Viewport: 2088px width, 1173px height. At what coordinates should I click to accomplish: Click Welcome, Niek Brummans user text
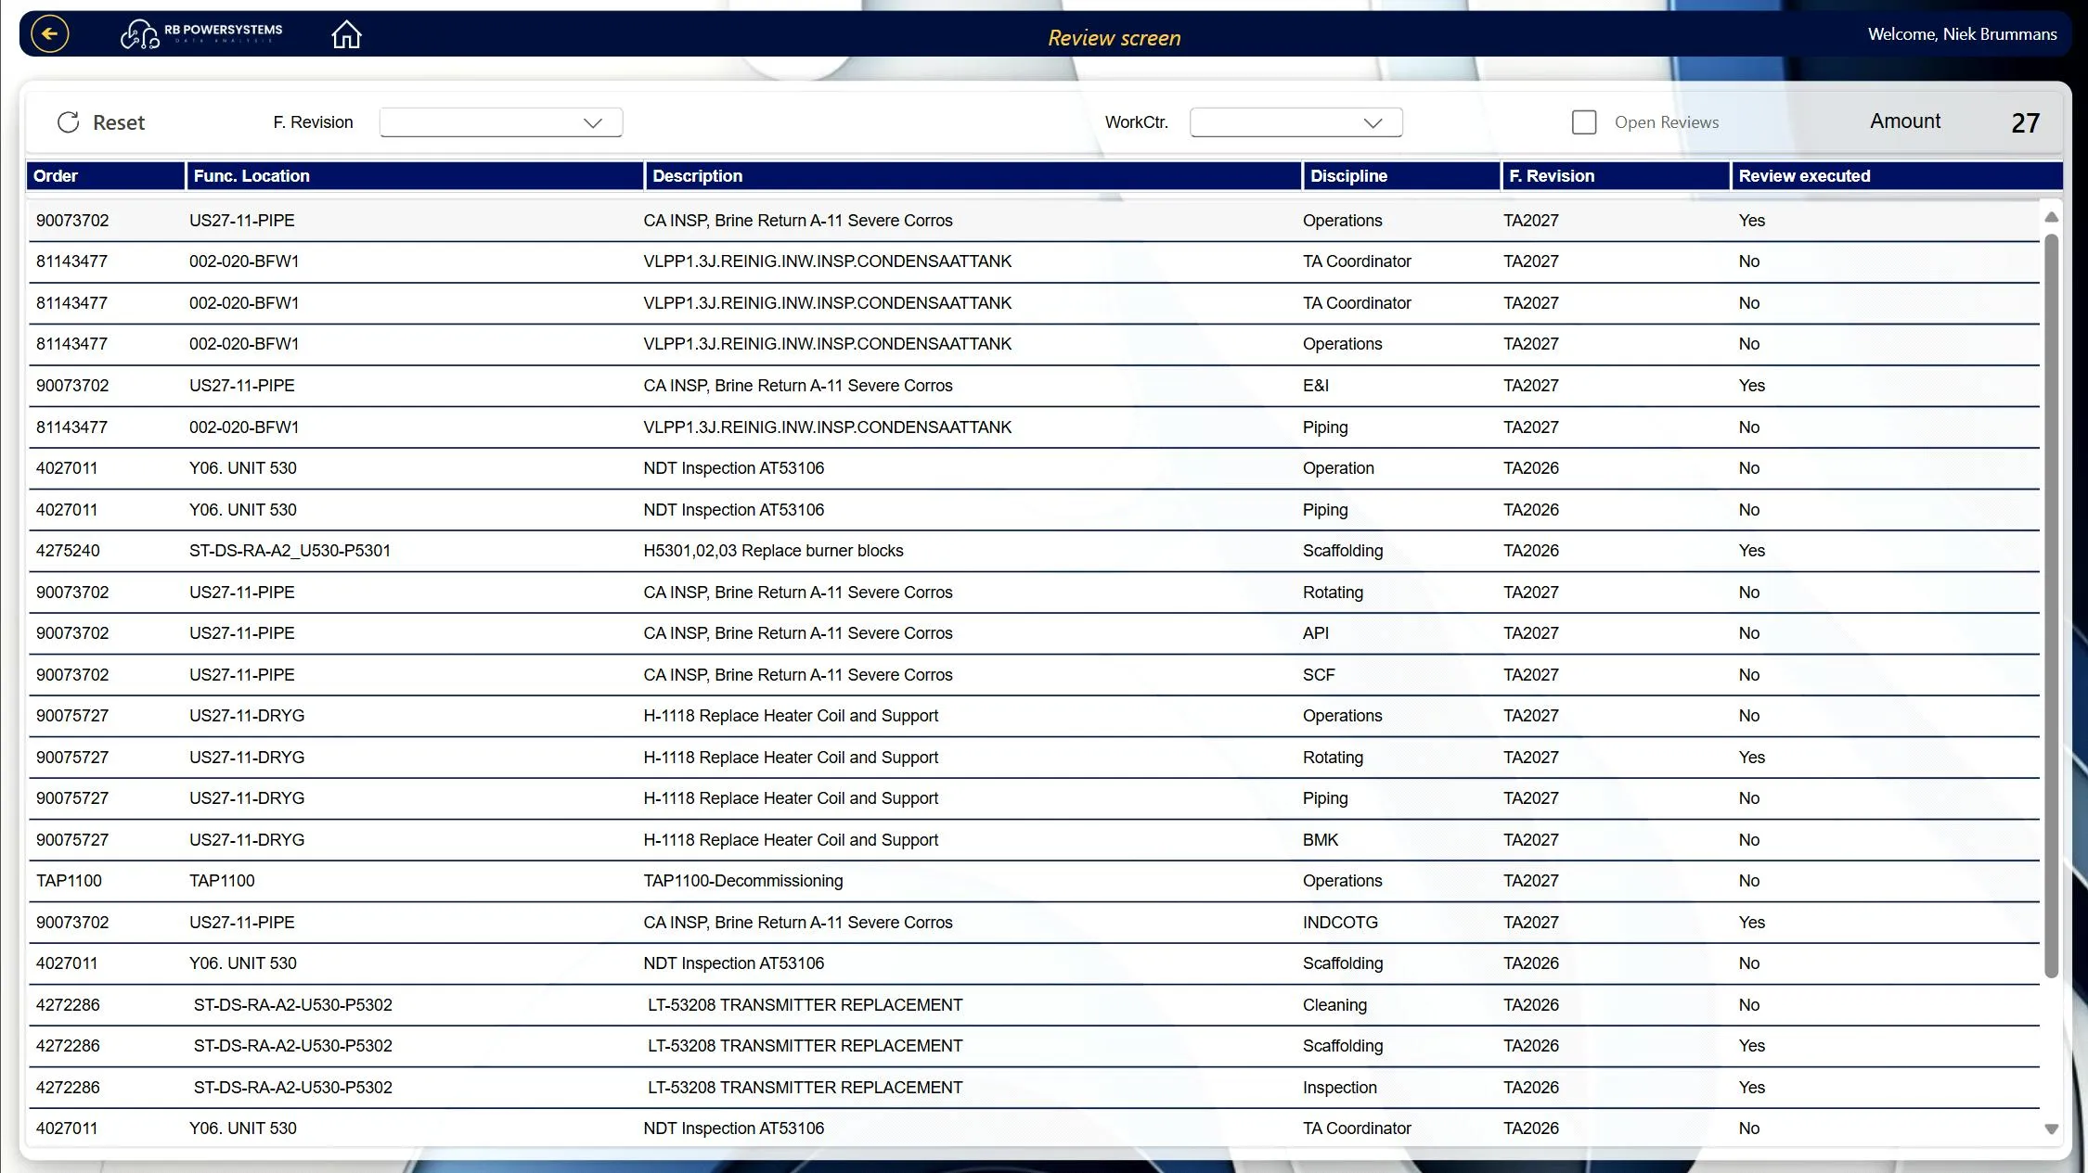coord(1962,34)
